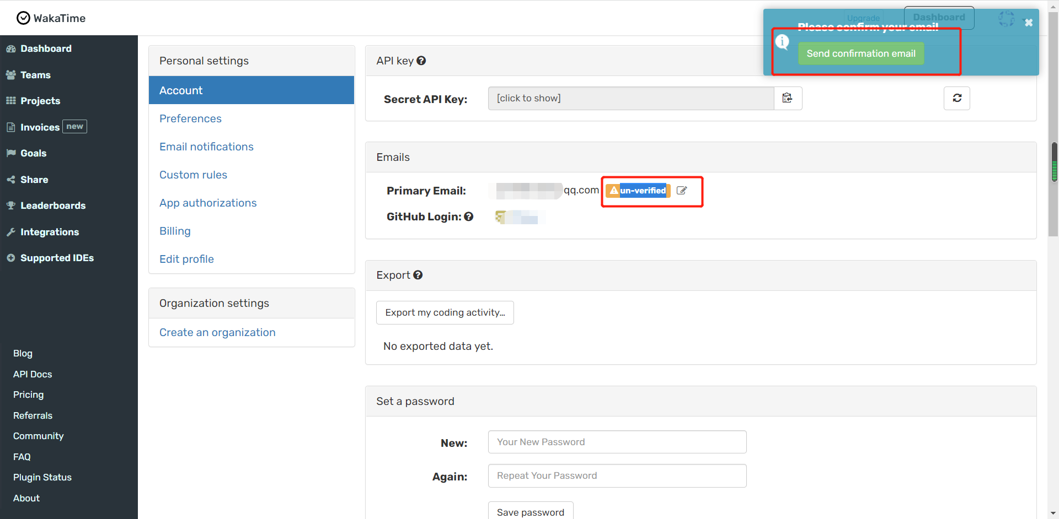
Task: Click the GitHub Login help icon
Action: pyautogui.click(x=469, y=217)
